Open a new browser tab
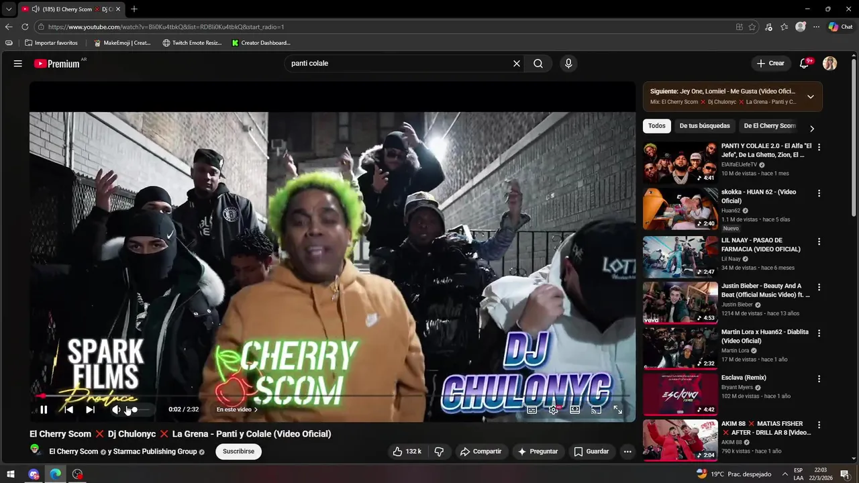The width and height of the screenshot is (859, 483). tap(134, 9)
